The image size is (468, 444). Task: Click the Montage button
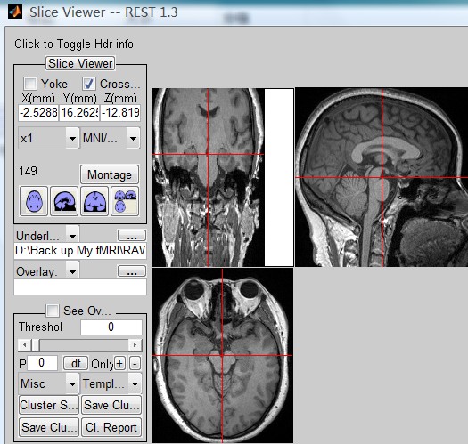110,174
